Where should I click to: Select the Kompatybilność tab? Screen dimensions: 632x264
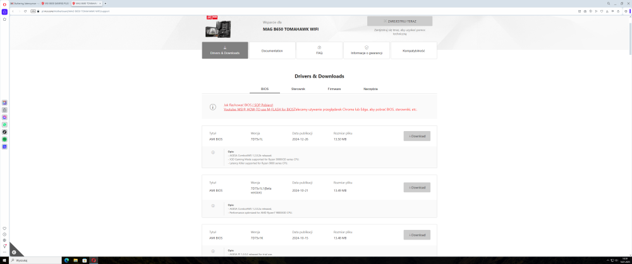(x=413, y=50)
